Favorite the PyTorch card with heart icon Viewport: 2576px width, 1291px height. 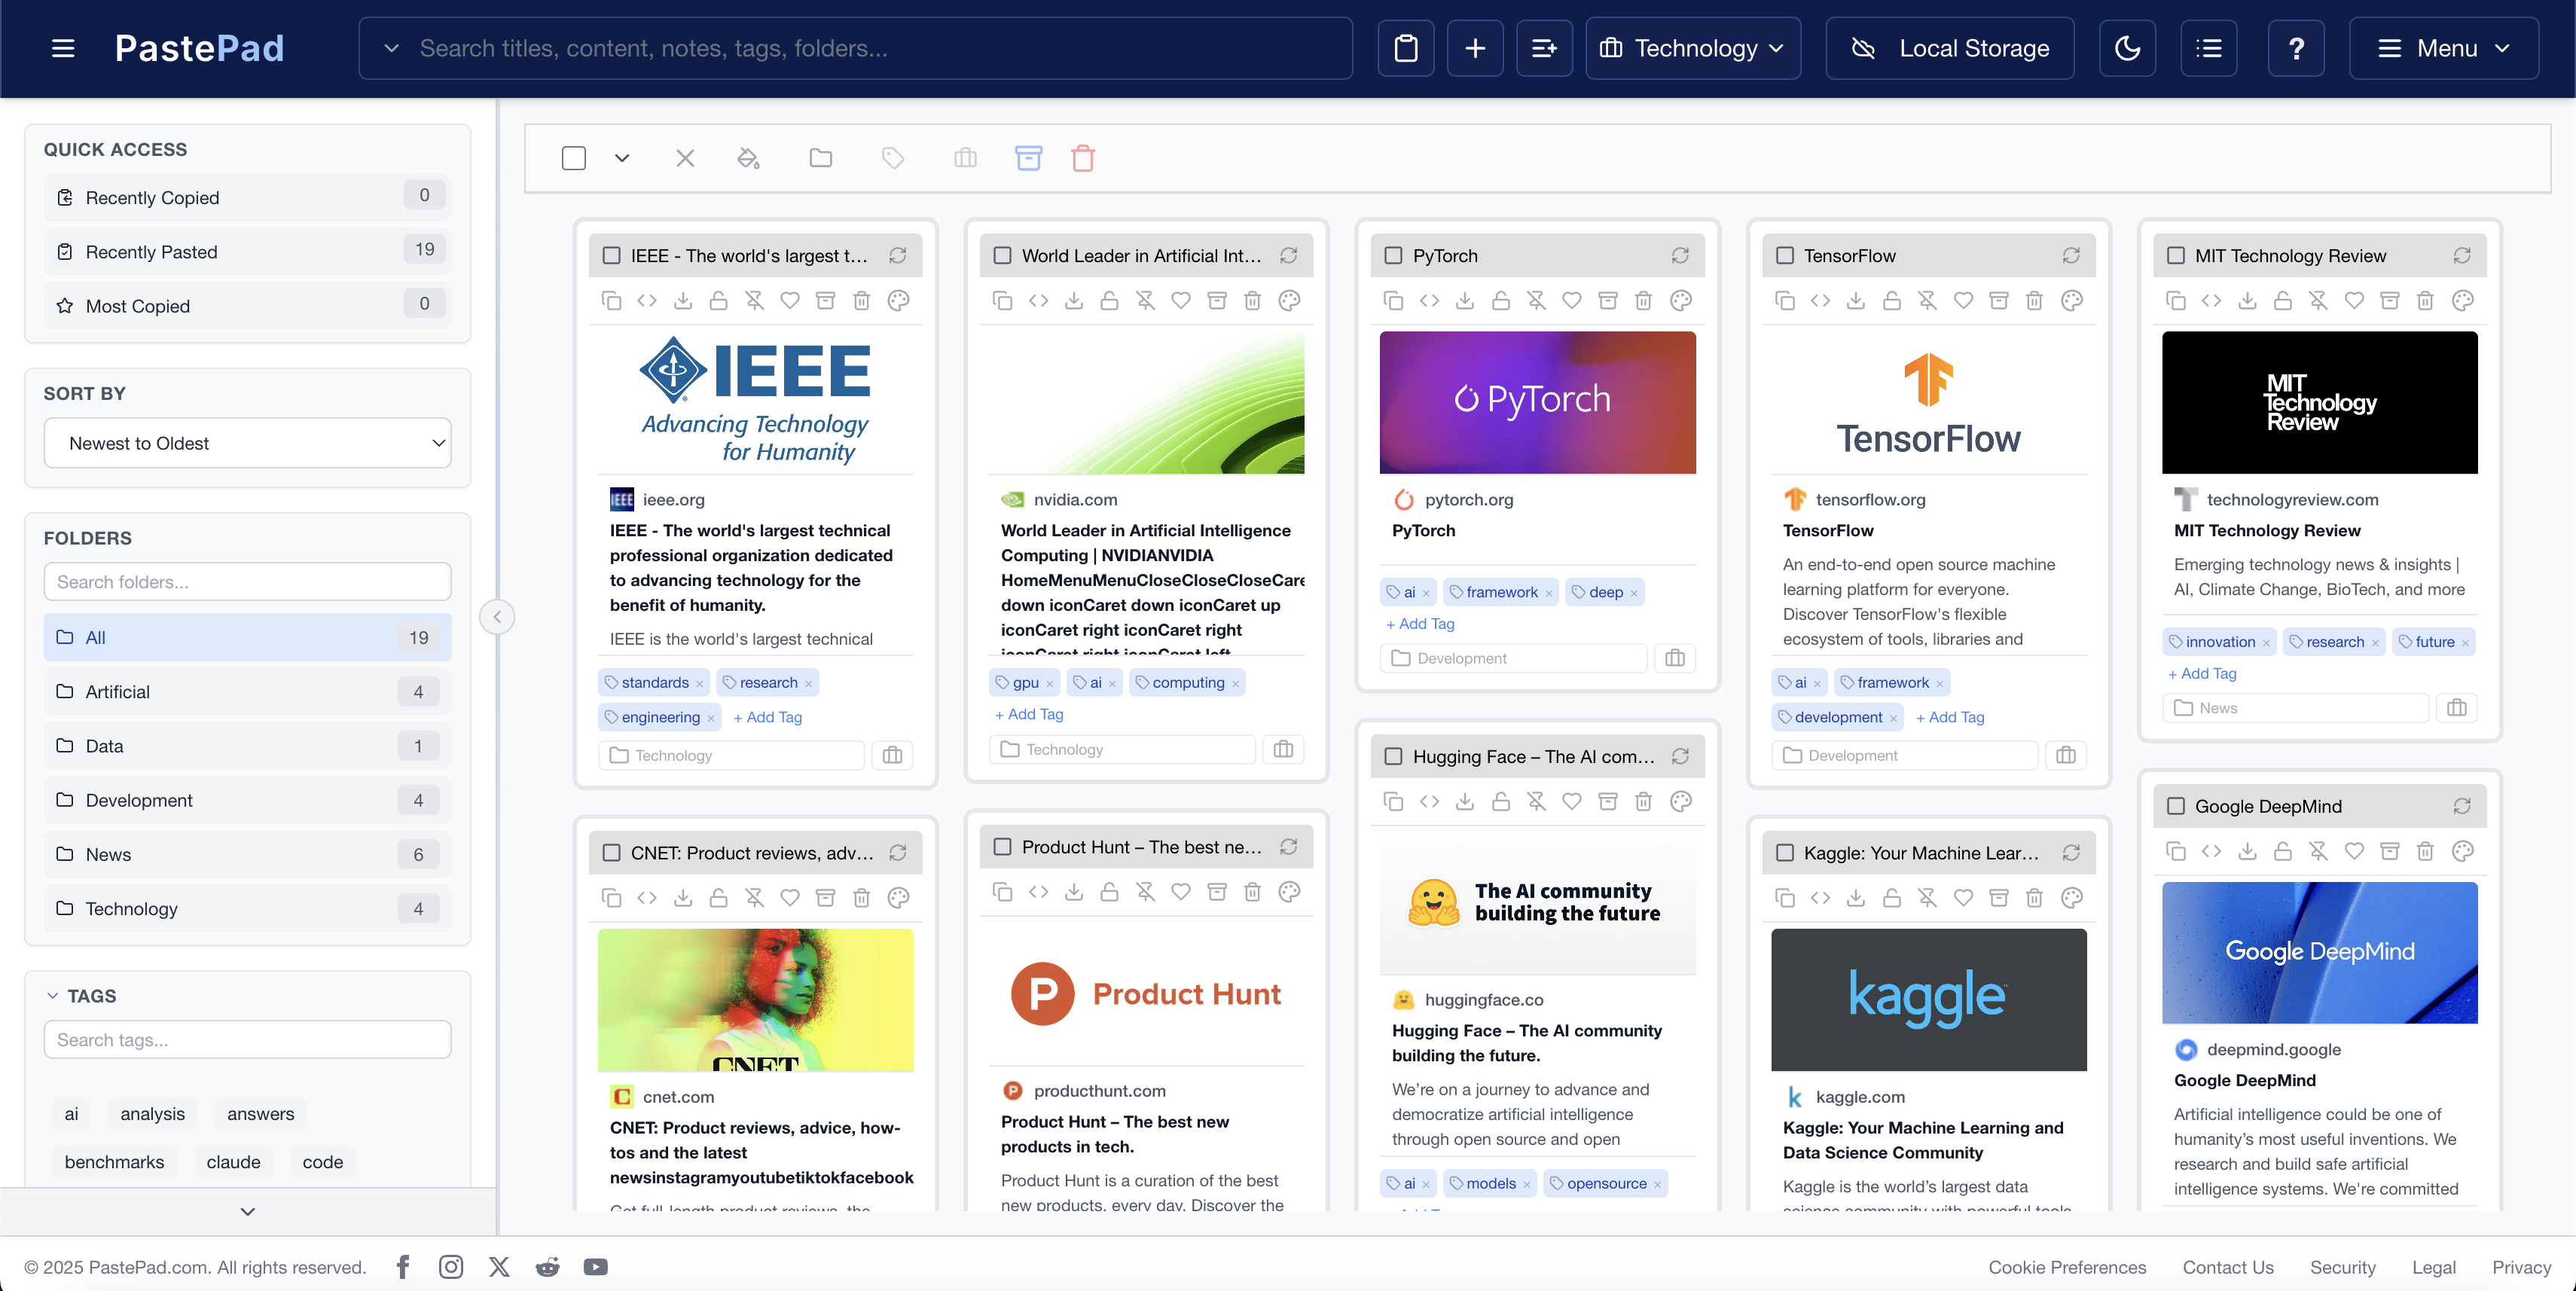coord(1571,300)
